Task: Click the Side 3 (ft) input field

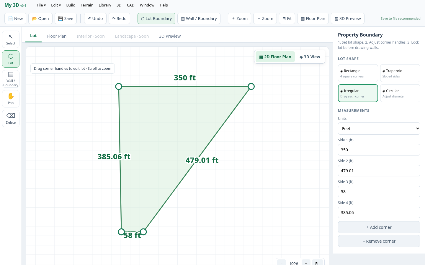Action: click(379, 192)
